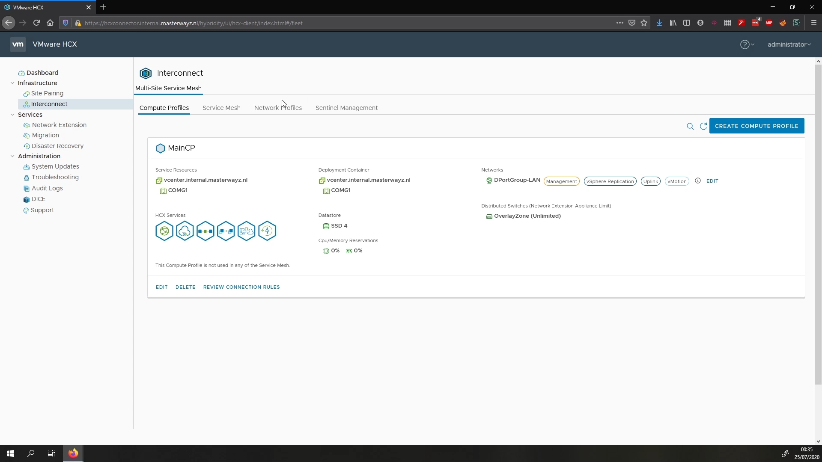Click the page vertical scrollbar
The height and width of the screenshot is (462, 822).
point(818,225)
